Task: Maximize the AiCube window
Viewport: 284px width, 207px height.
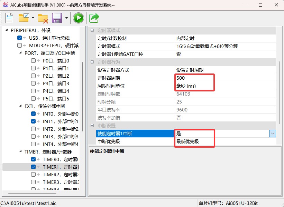Action: (x=260, y=5)
